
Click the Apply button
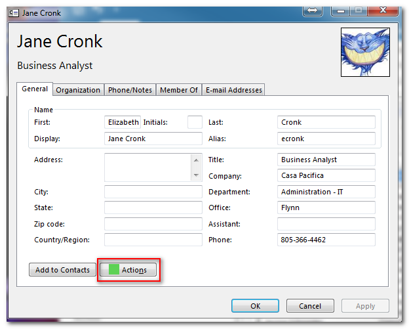pos(365,306)
